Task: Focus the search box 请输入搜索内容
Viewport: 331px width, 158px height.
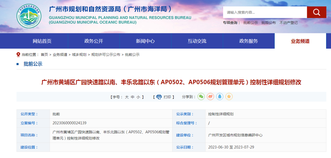Action: pos(265,12)
